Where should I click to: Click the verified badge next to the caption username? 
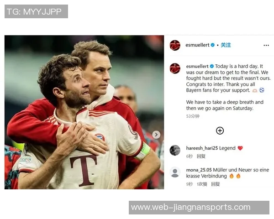click(x=212, y=66)
